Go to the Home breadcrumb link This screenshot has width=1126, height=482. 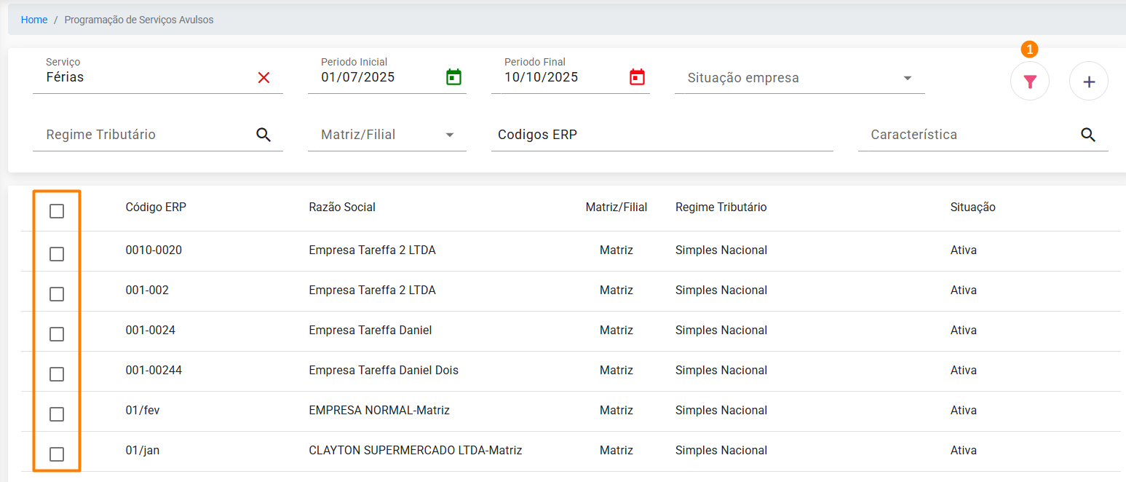pos(34,20)
